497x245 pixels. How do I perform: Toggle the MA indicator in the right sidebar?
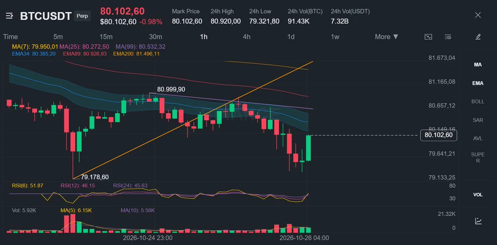[x=478, y=65]
